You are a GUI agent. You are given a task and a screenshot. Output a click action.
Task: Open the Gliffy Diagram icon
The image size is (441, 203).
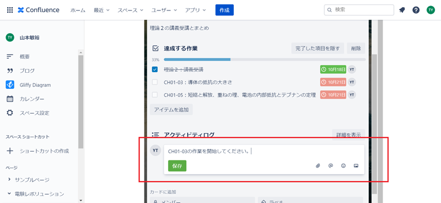click(x=10, y=85)
